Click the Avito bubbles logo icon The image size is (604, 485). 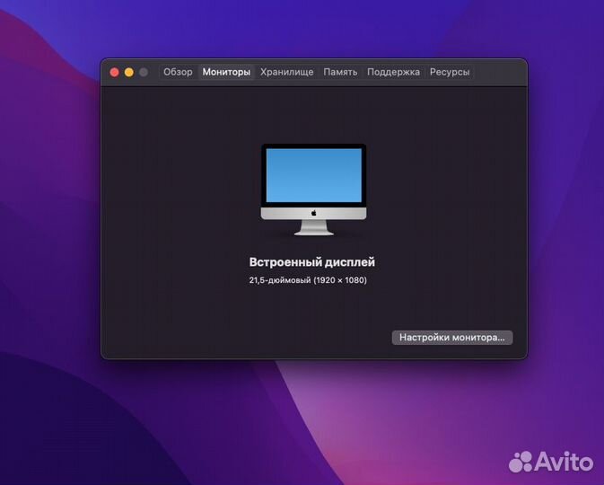point(521,461)
